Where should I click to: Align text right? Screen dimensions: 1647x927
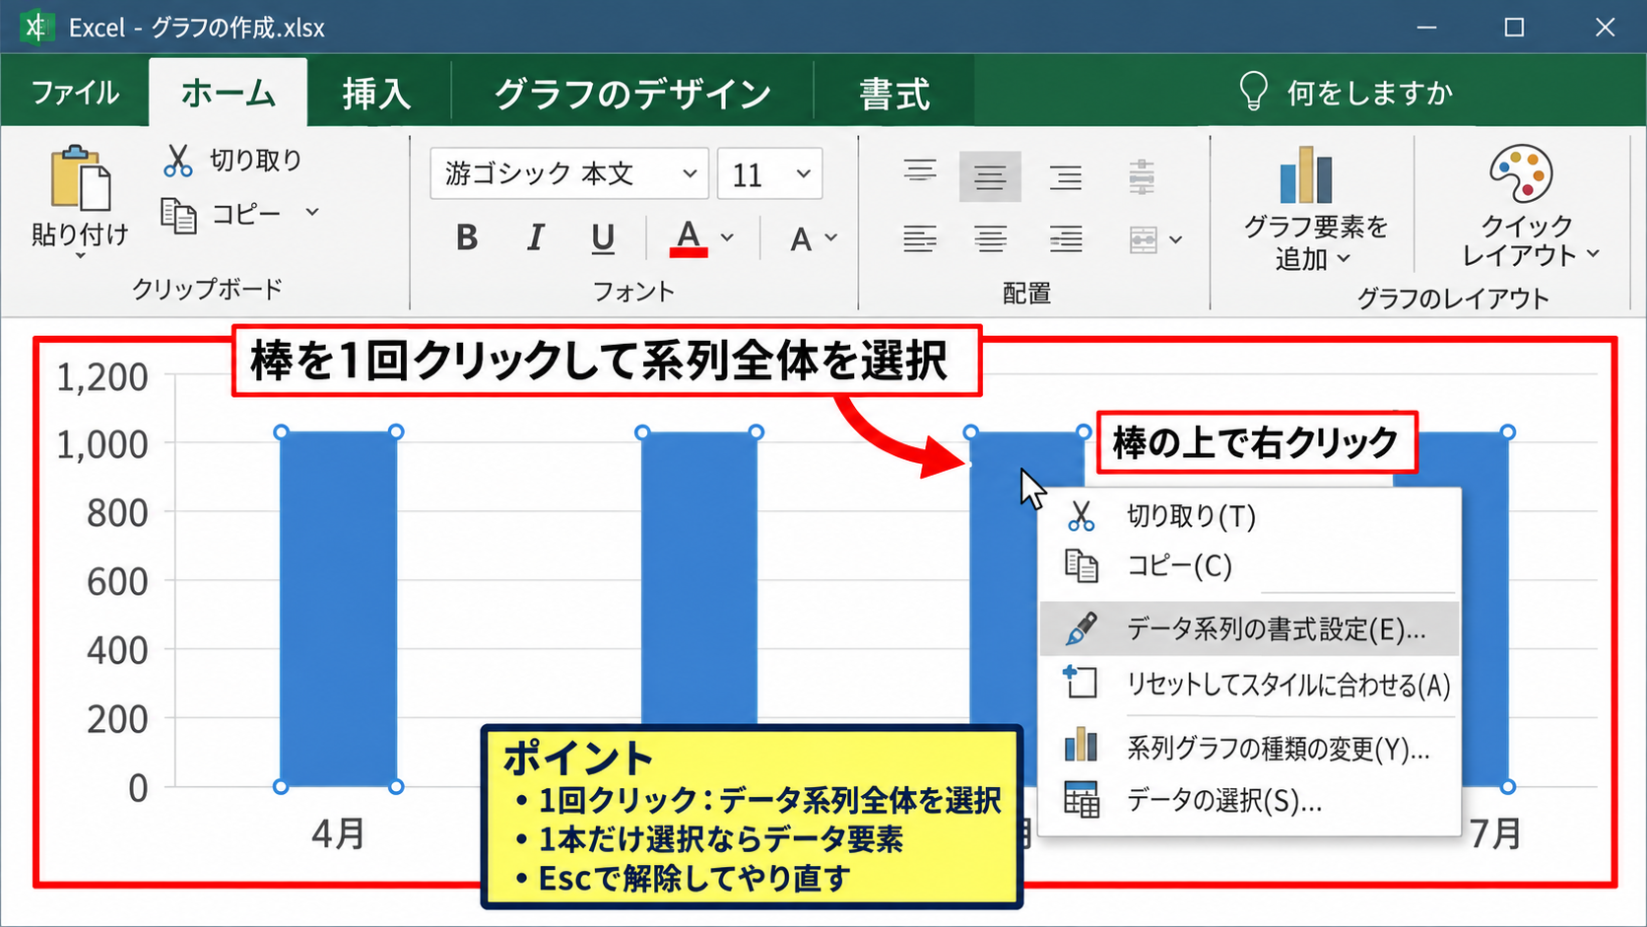coord(1065,238)
